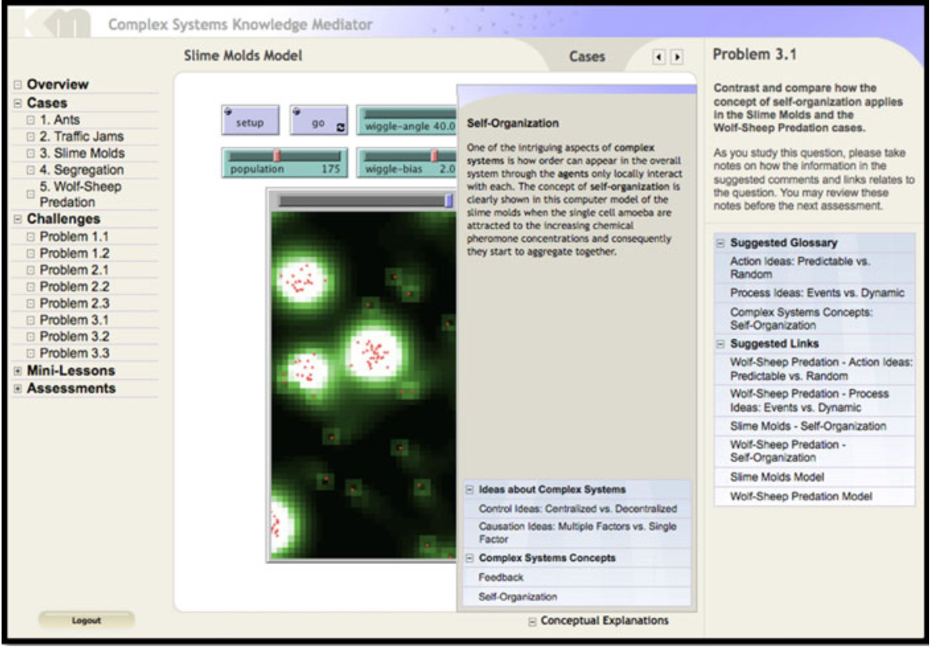Toggle the Conceptual Explanations panel

(532, 621)
